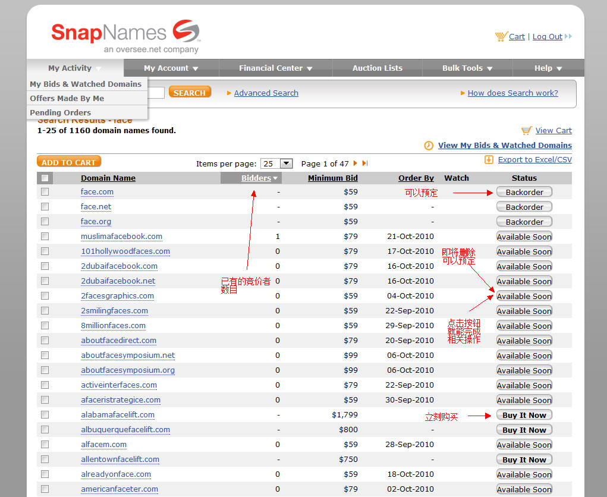607x497 pixels.
Task: Click the $1,799 minimum bid value
Action: (345, 414)
